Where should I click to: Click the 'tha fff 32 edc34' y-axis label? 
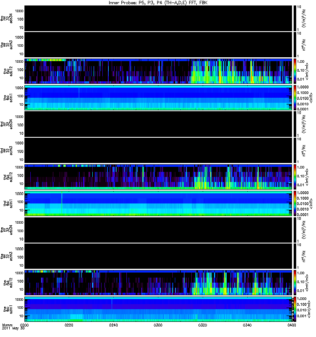[6, 19]
